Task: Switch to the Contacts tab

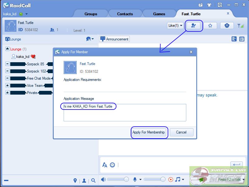Action: (x=125, y=14)
